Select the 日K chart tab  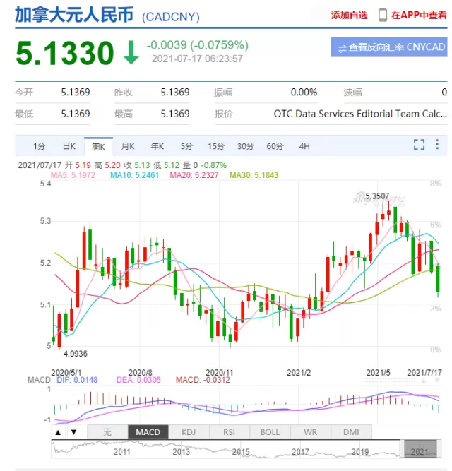point(69,146)
